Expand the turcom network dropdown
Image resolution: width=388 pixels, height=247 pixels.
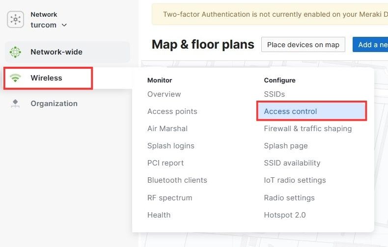click(49, 25)
